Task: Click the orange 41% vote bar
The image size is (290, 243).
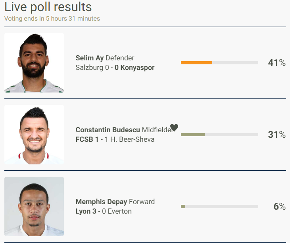Action: (196, 63)
